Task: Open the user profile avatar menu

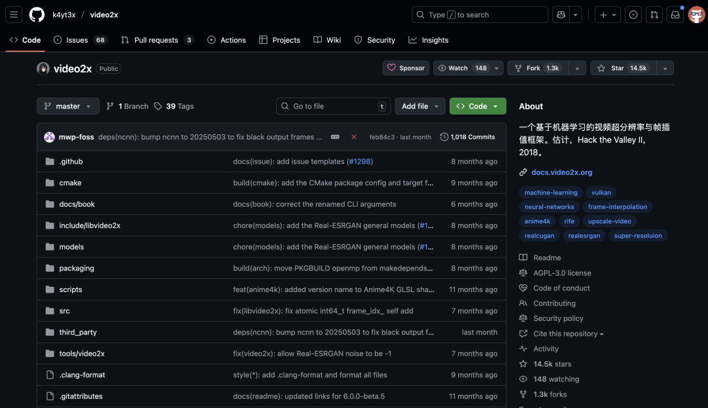Action: click(x=696, y=15)
